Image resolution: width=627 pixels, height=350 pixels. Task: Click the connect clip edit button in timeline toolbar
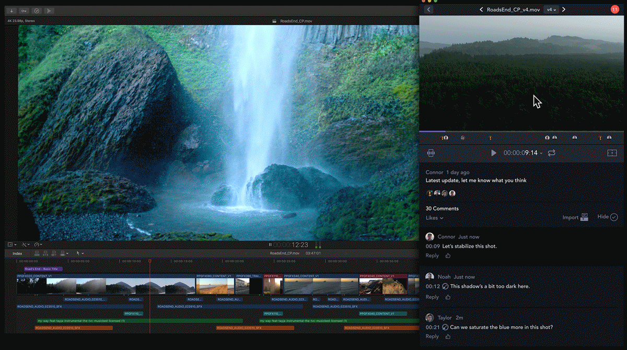pyautogui.click(x=37, y=253)
